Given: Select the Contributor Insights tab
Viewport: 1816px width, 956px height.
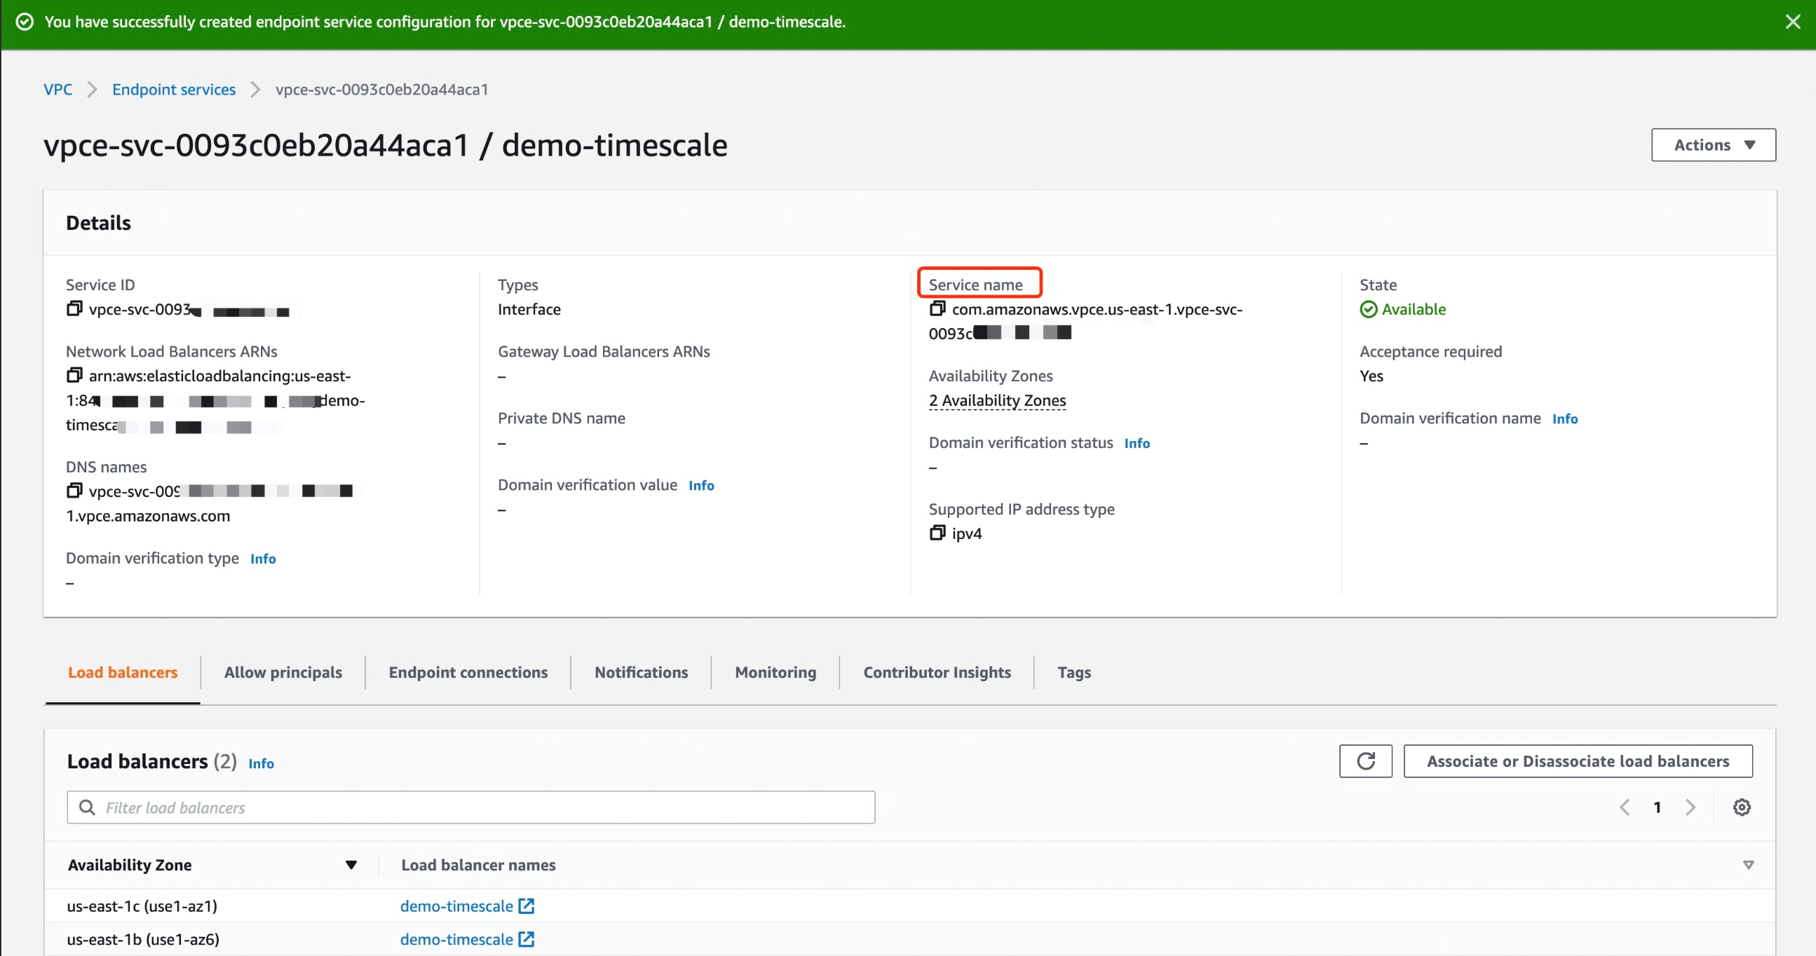Looking at the screenshot, I should [937, 672].
